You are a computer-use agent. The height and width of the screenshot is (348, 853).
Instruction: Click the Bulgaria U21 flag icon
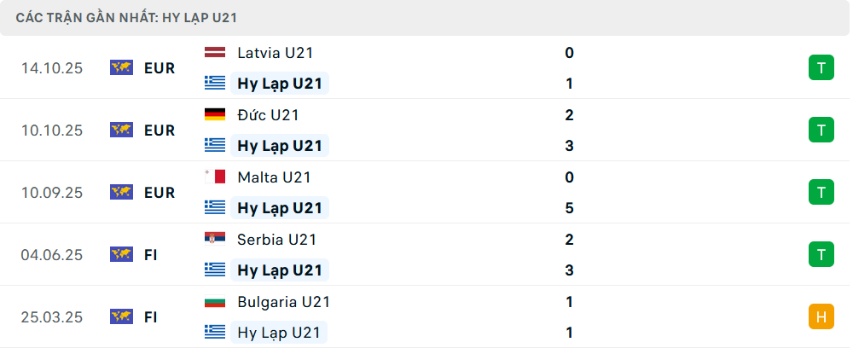tap(215, 302)
